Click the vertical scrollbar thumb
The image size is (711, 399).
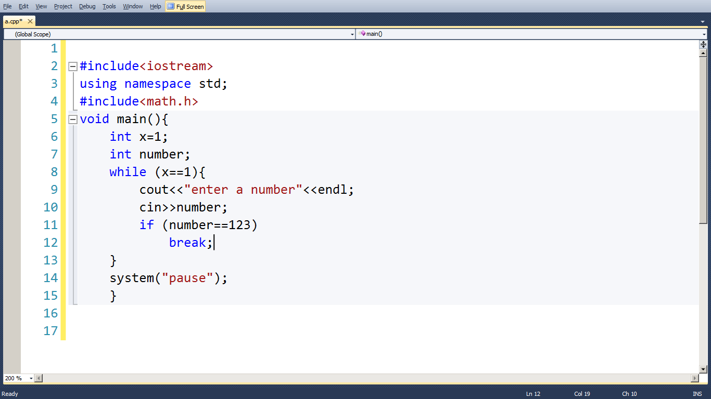click(x=703, y=140)
